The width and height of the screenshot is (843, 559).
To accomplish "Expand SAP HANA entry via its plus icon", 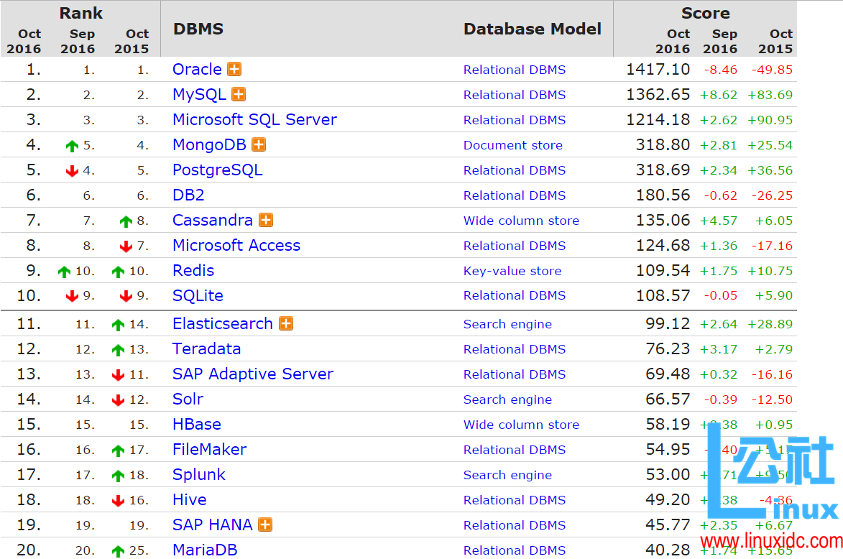I will (x=264, y=525).
